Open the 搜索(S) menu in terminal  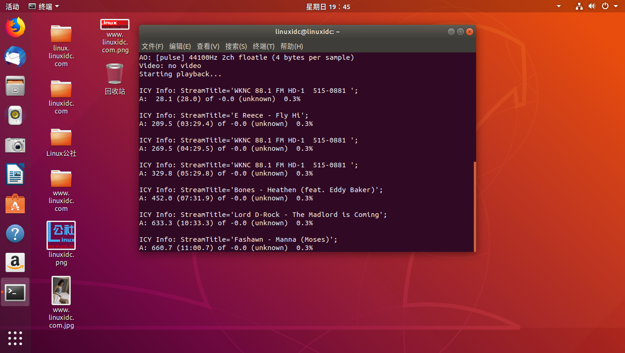click(x=236, y=46)
